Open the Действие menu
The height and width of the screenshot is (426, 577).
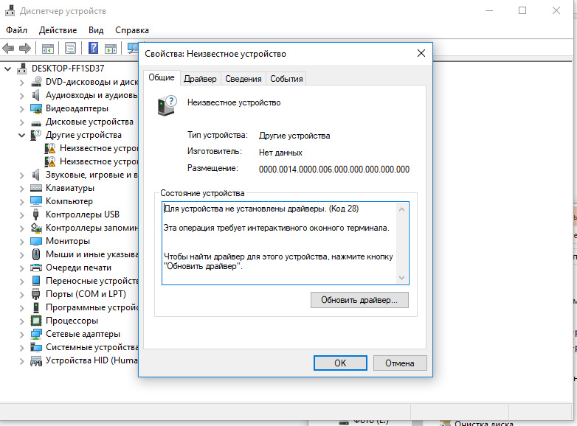pyautogui.click(x=58, y=30)
